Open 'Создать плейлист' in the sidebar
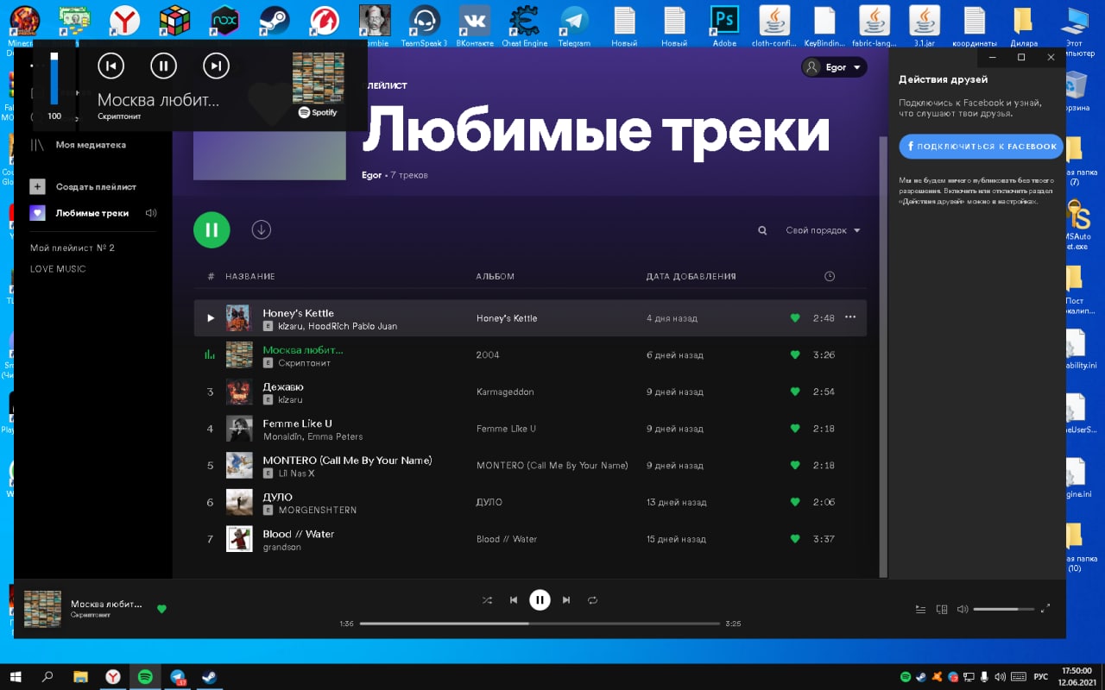 pos(84,186)
